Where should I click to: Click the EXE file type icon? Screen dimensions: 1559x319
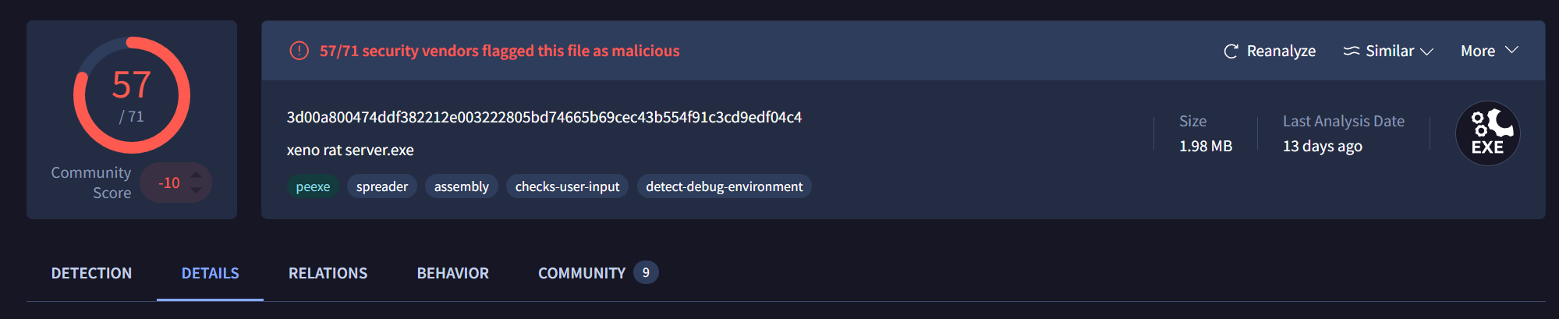pos(1487,133)
